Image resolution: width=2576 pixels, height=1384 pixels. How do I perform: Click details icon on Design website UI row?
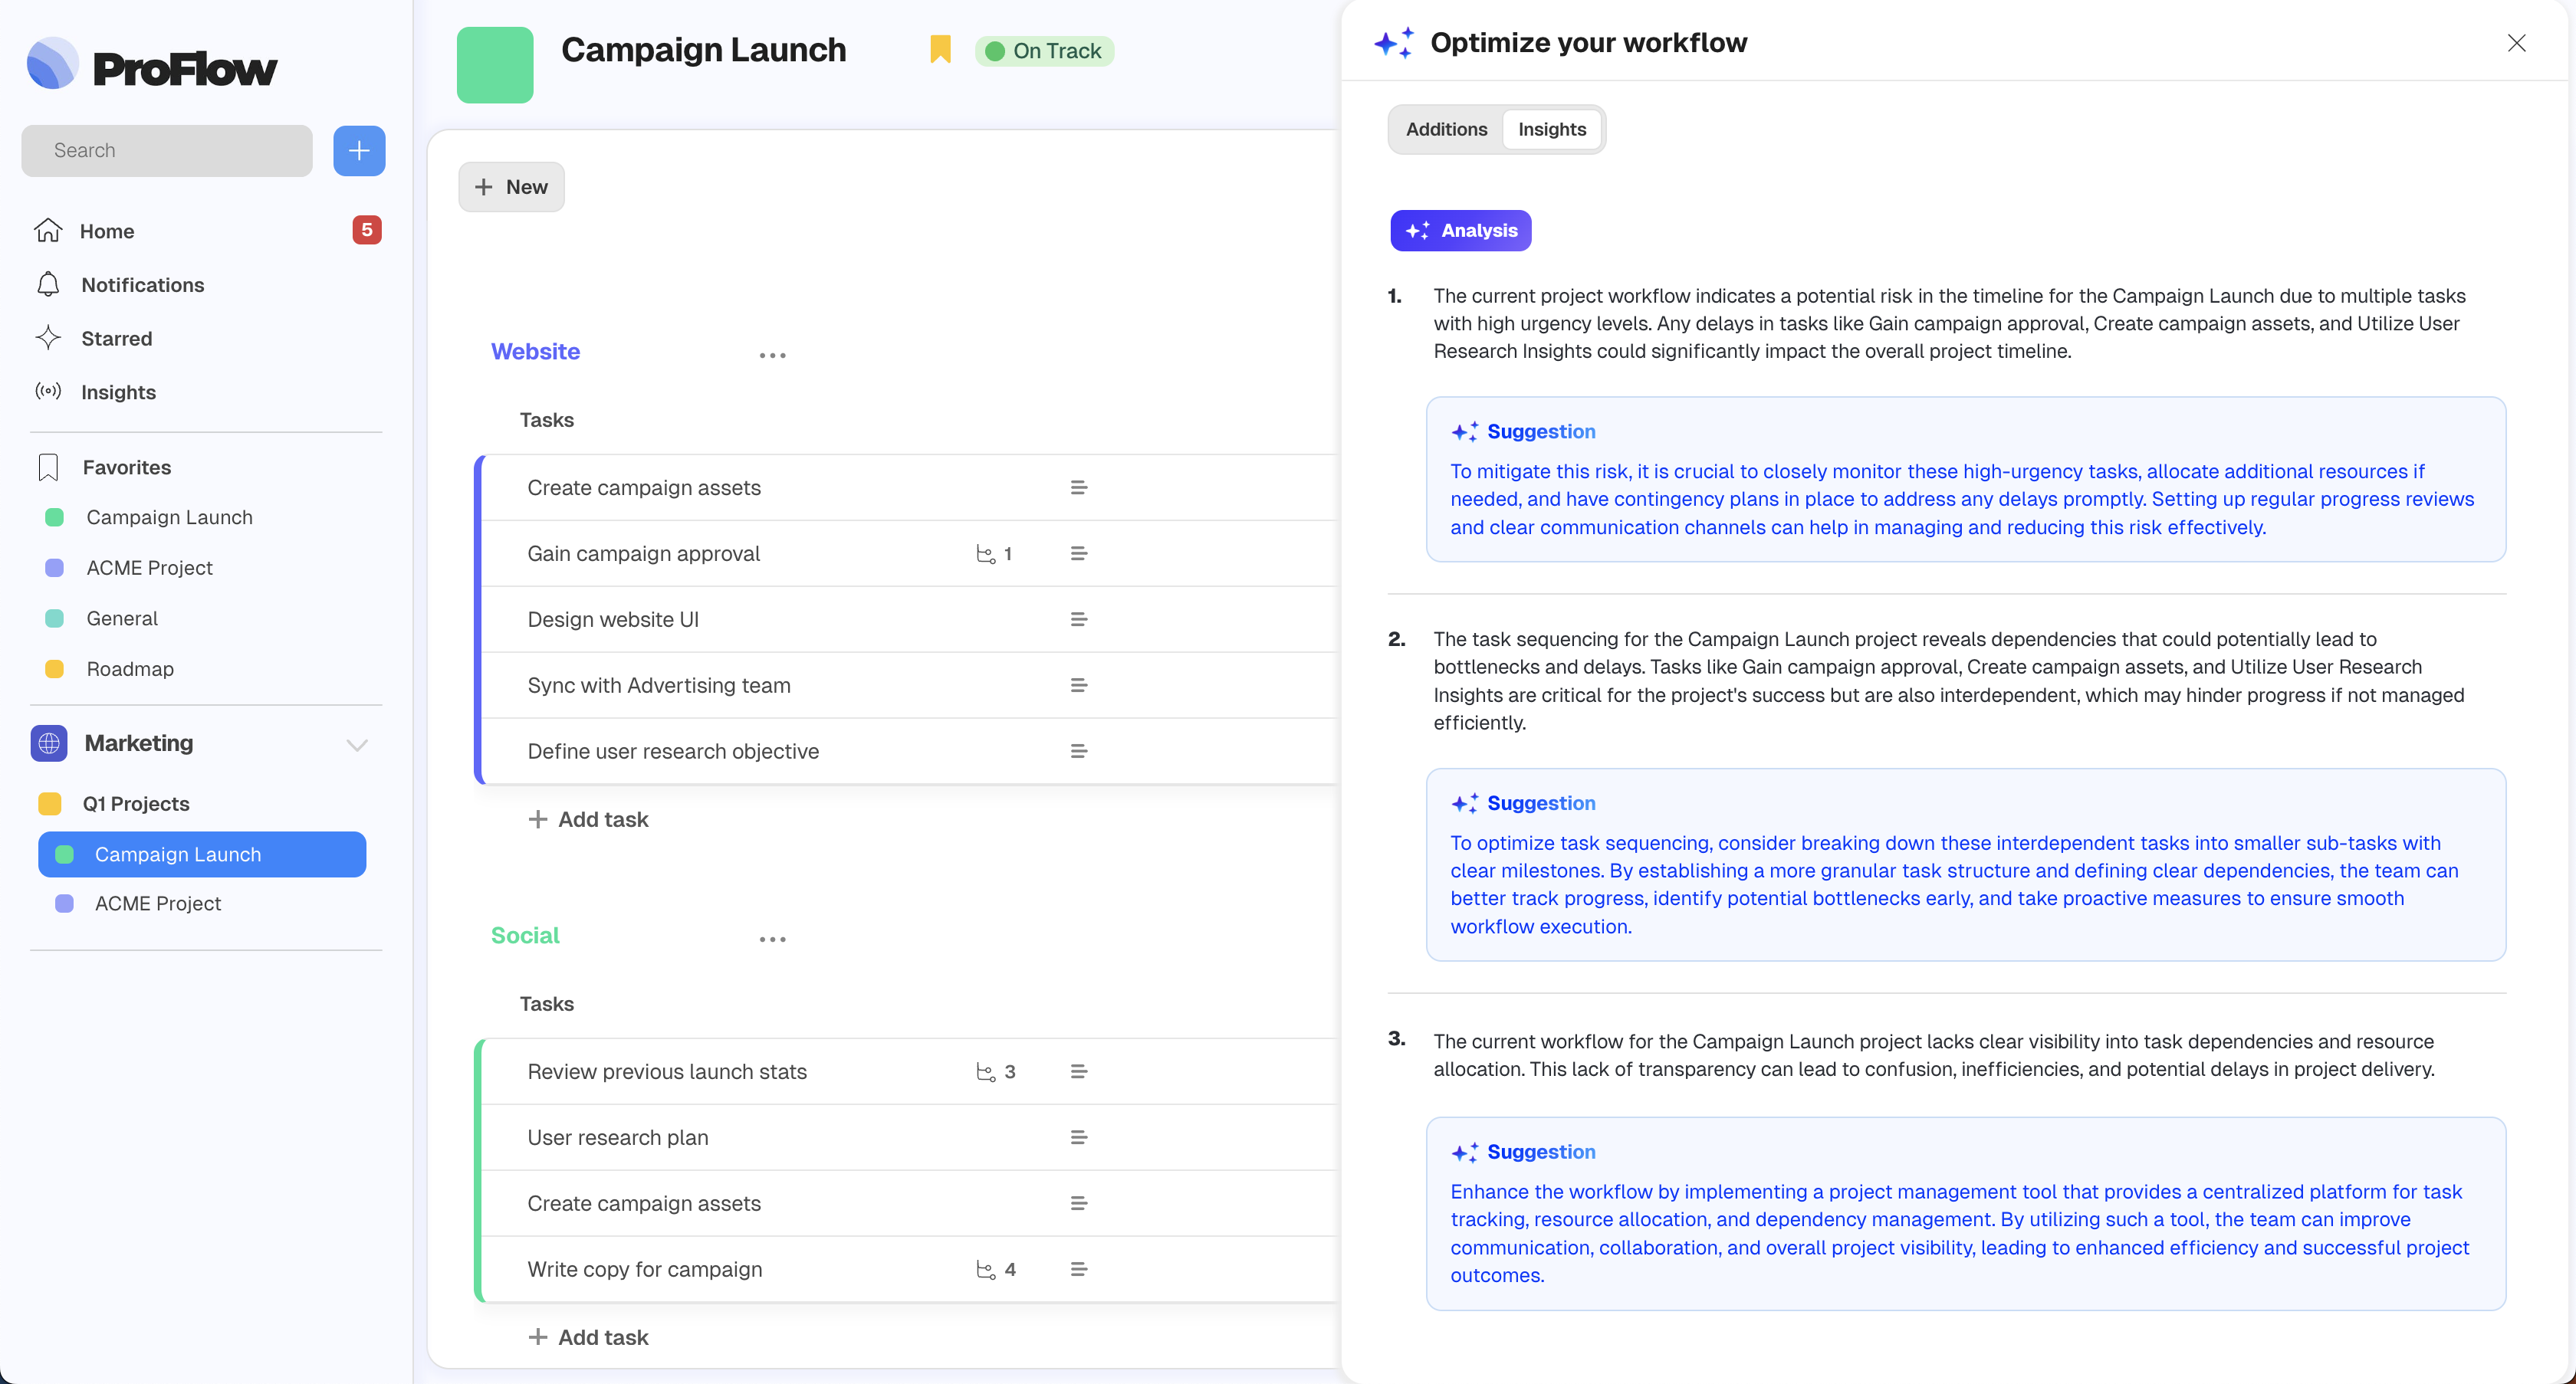(1078, 619)
